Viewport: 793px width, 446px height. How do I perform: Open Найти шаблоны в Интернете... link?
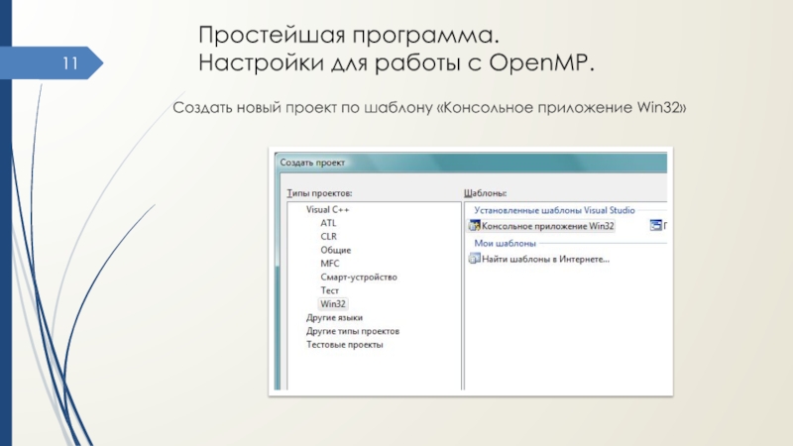click(x=545, y=259)
